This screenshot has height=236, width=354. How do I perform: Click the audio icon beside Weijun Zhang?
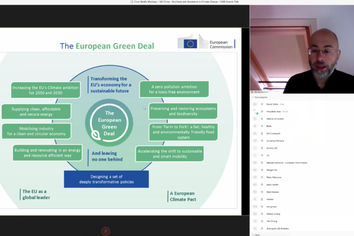(x=262, y=214)
